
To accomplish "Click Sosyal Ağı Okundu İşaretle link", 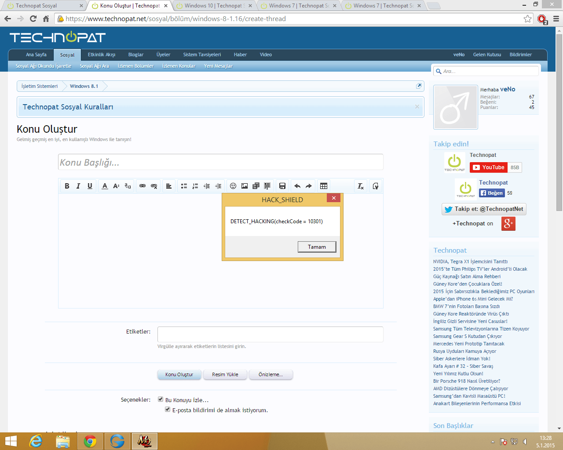I will 44,66.
